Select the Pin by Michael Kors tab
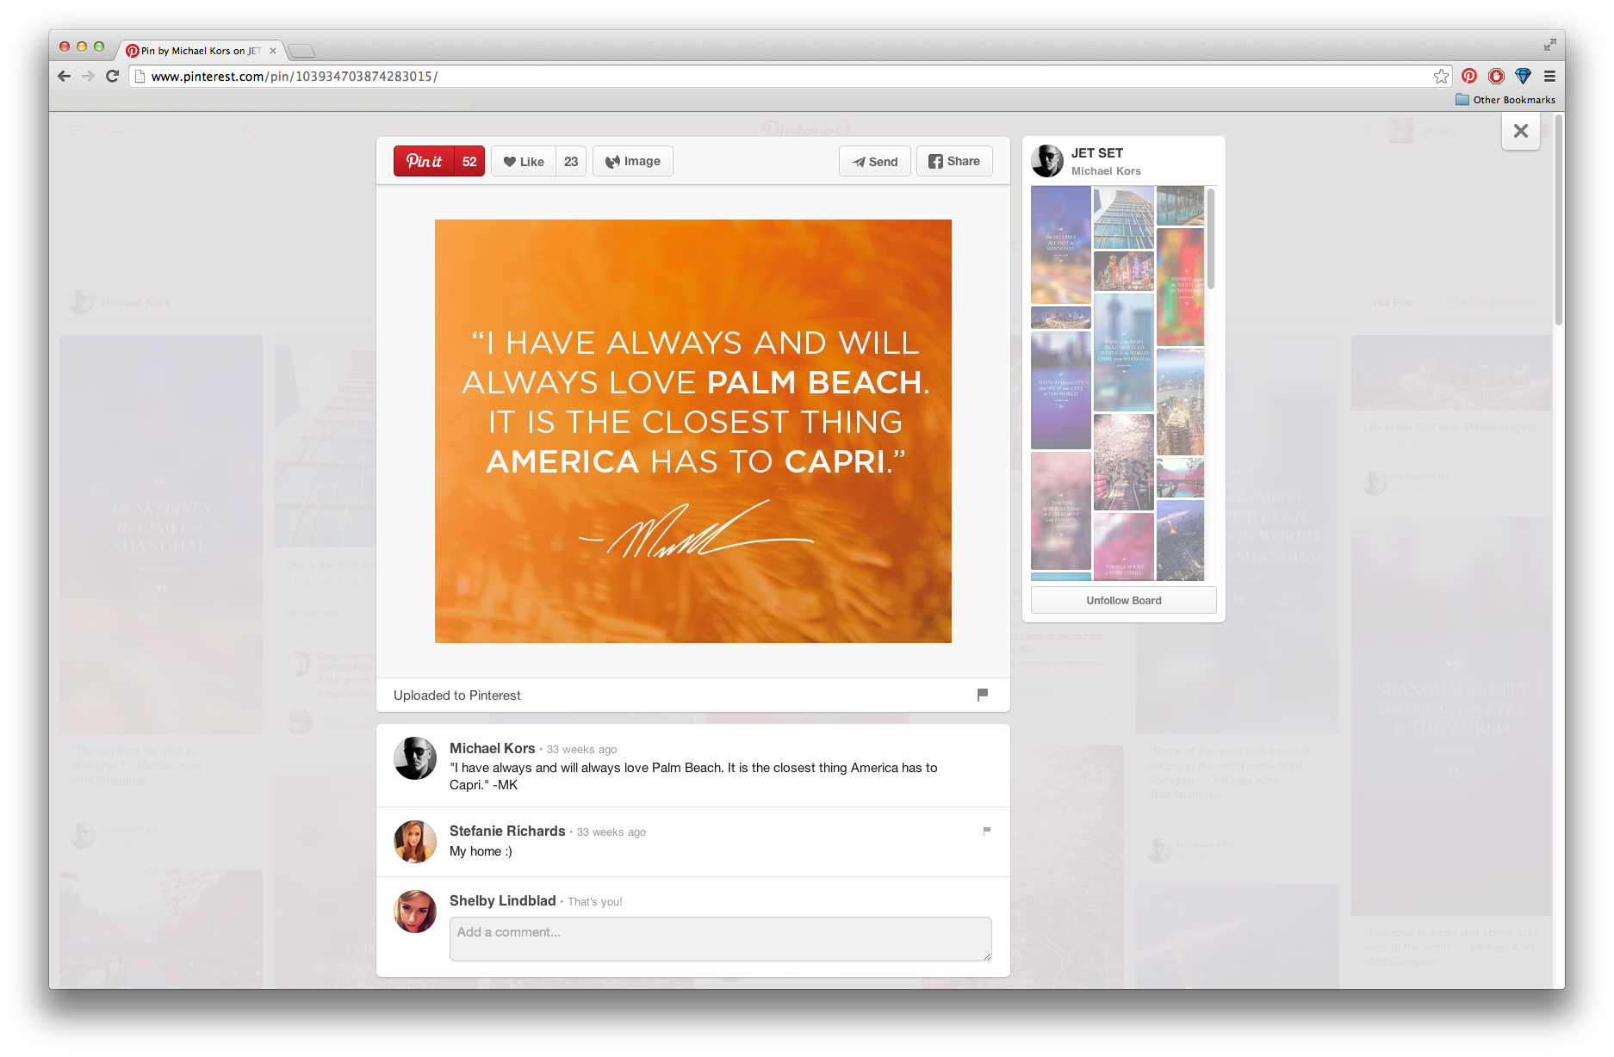1614x1057 pixels. pos(200,50)
